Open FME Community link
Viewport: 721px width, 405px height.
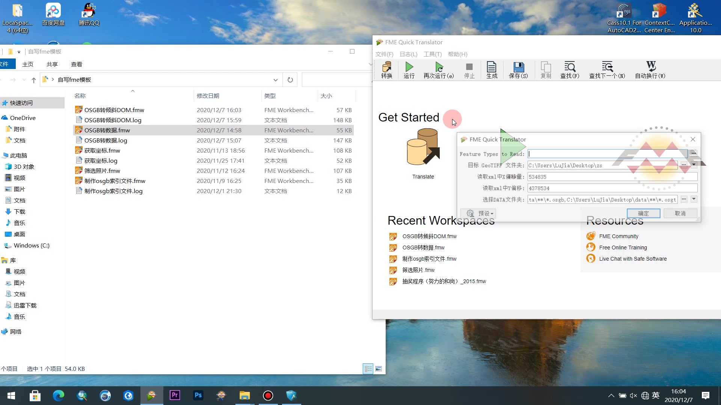tap(618, 236)
